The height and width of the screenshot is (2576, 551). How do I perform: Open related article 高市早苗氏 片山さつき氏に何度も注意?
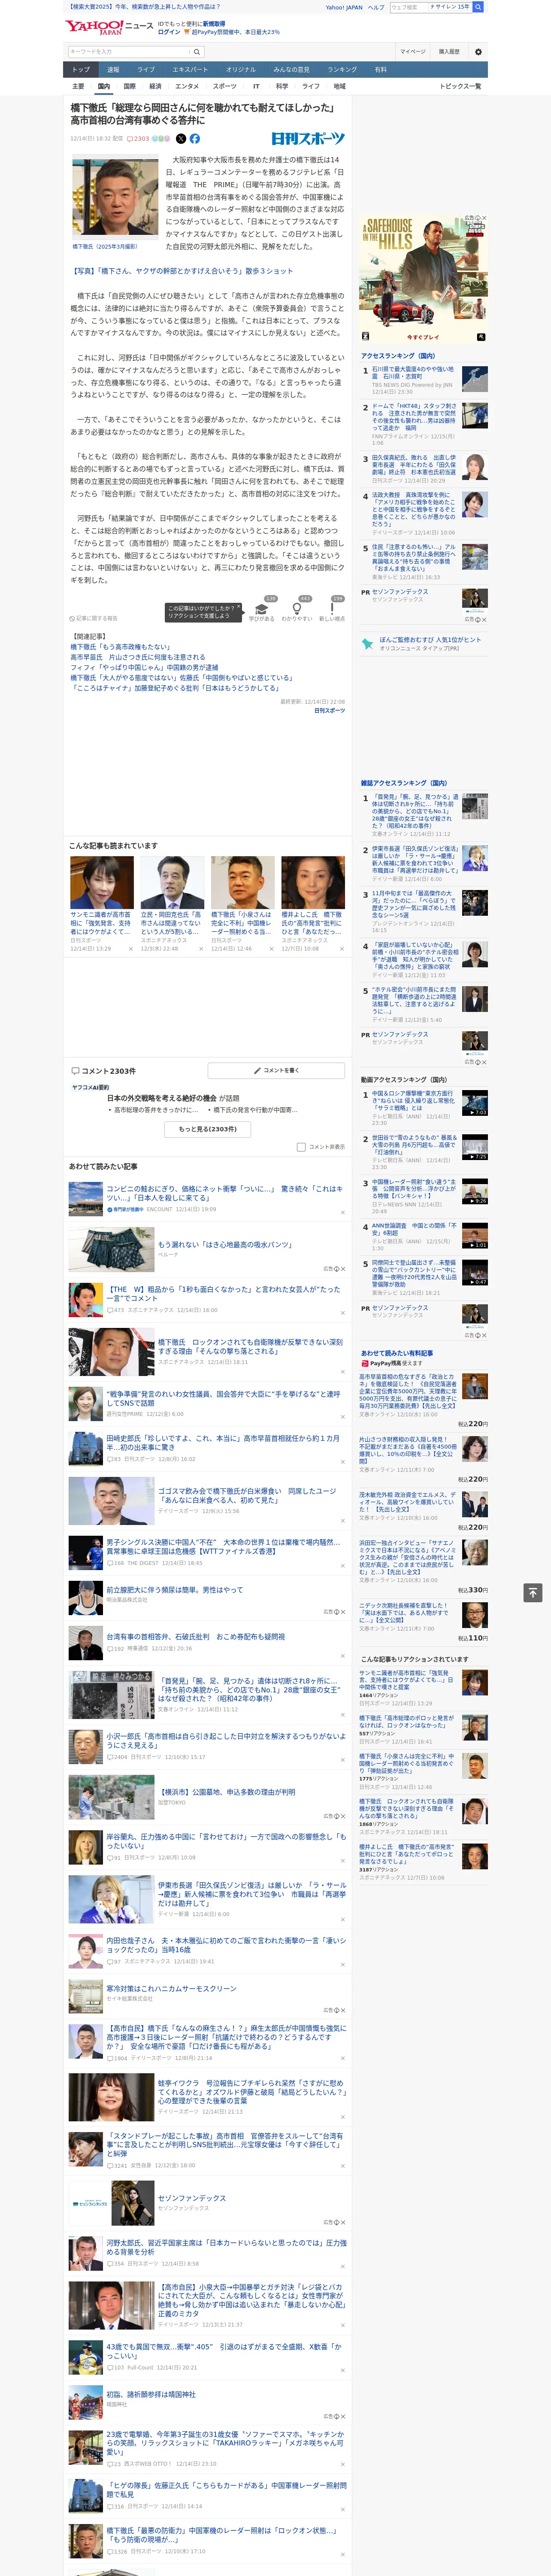coord(138,657)
